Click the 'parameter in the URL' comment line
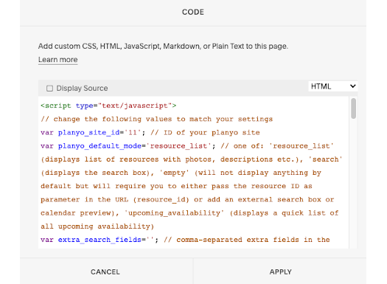The height and width of the screenshot is (284, 387). [187, 200]
